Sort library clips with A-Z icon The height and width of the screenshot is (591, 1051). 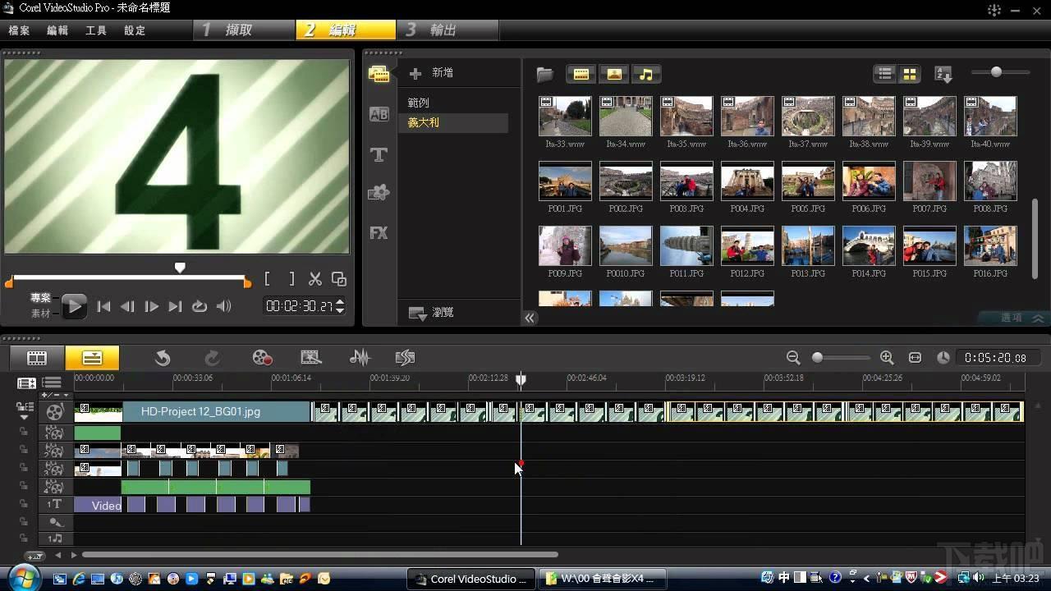pyautogui.click(x=943, y=75)
